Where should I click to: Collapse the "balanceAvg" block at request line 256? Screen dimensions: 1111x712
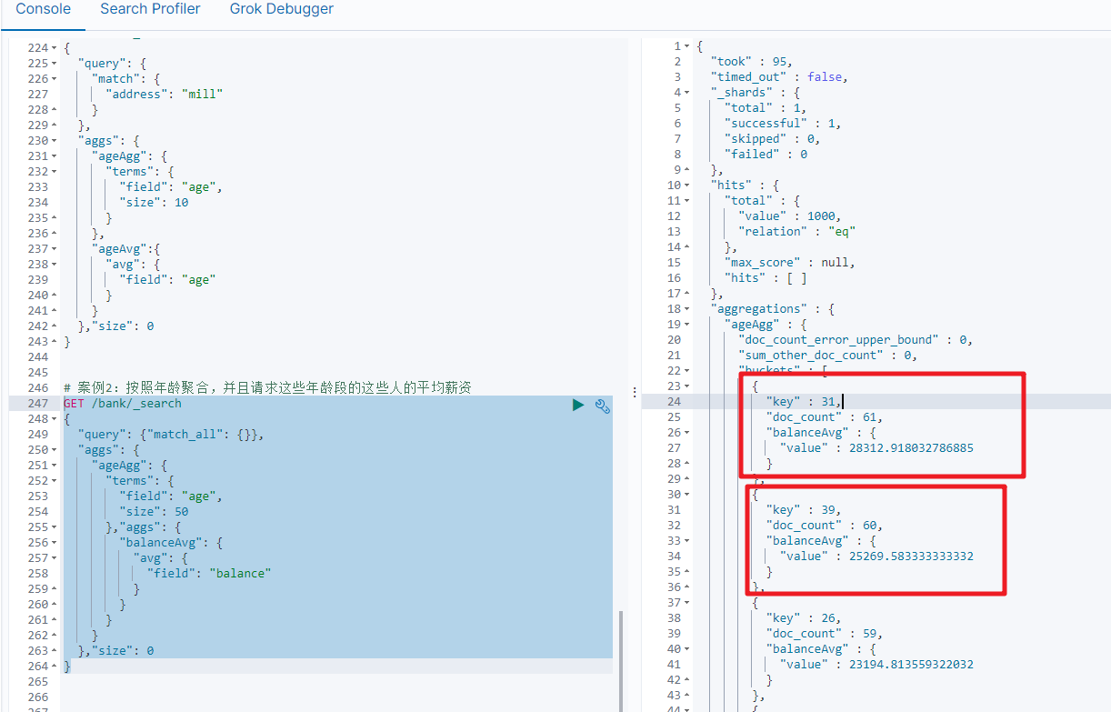[x=54, y=542]
